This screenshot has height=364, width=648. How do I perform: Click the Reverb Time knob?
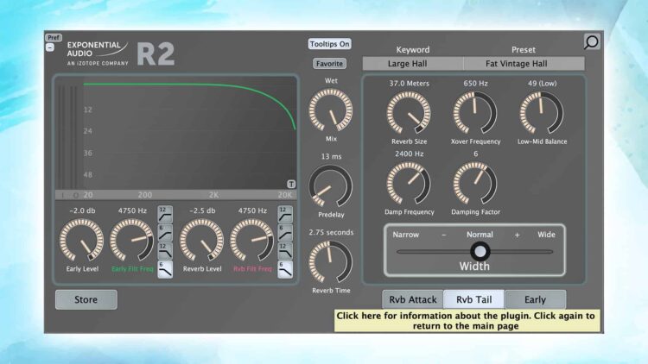click(x=331, y=262)
